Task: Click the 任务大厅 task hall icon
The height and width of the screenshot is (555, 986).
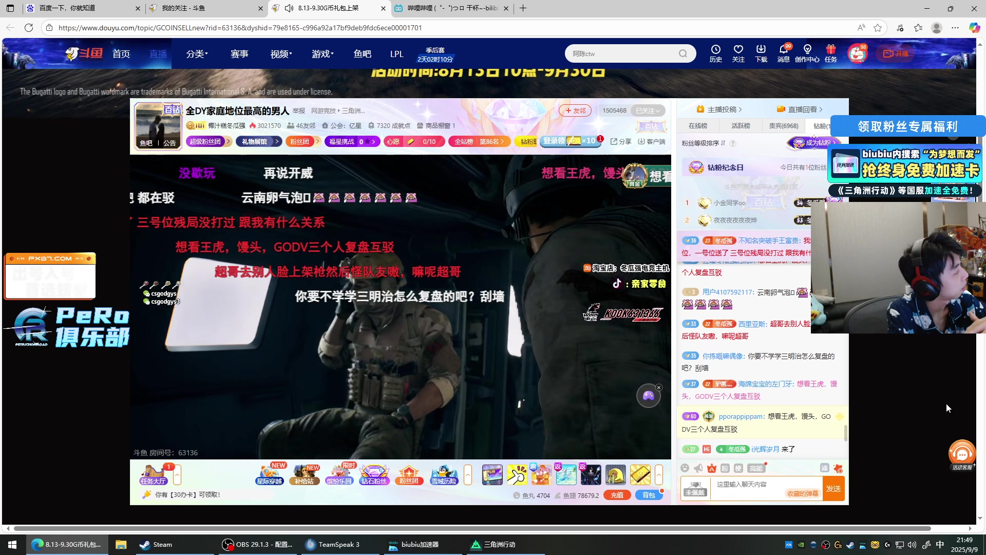Action: coord(153,474)
